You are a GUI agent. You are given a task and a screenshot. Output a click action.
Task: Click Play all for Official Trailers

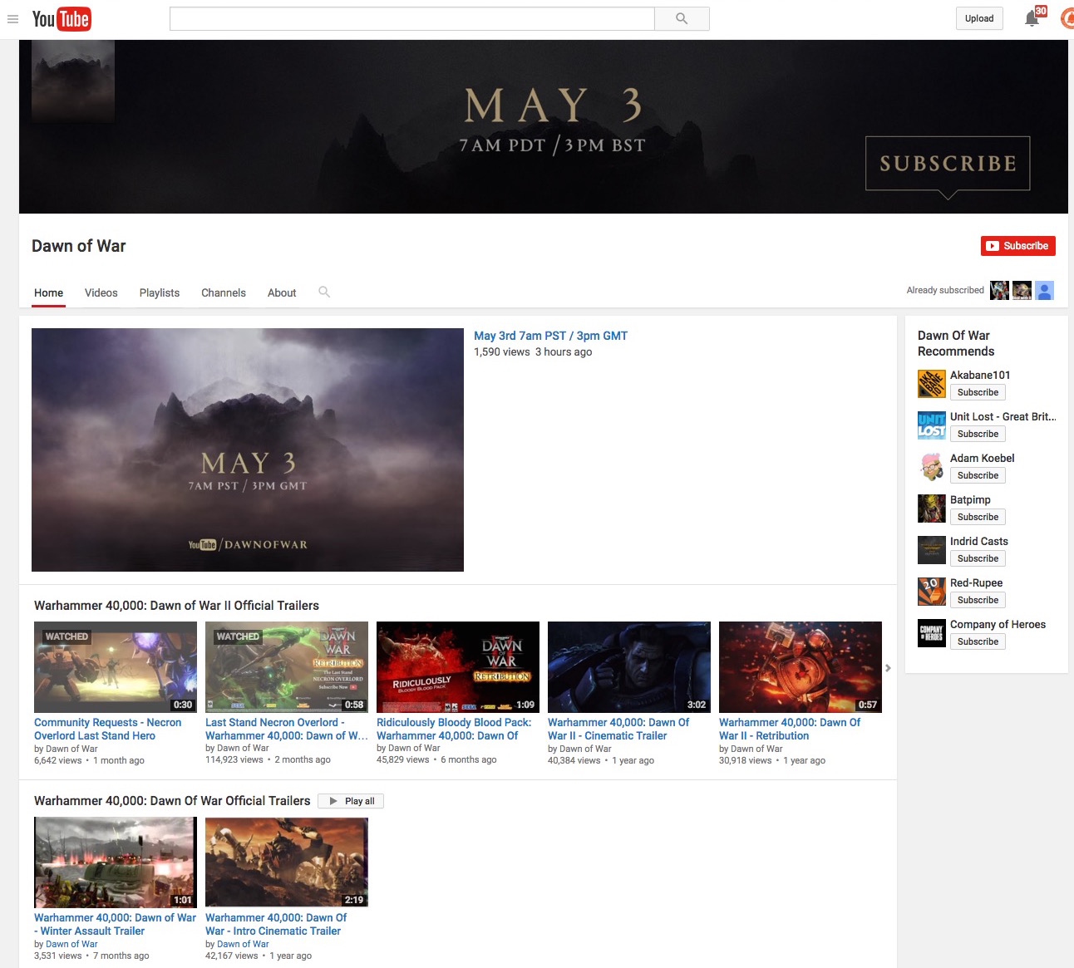351,801
